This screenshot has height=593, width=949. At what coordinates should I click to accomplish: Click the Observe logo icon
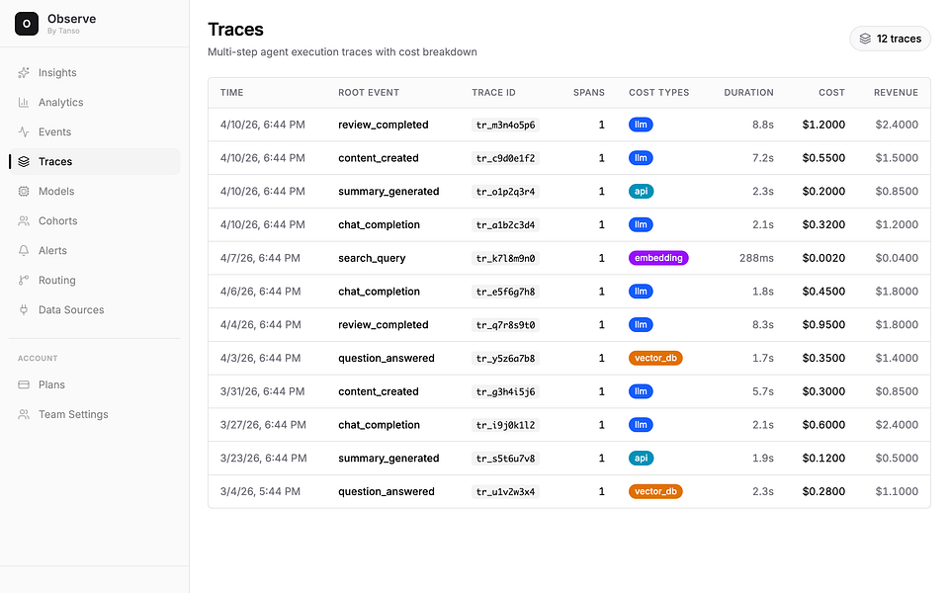click(27, 24)
